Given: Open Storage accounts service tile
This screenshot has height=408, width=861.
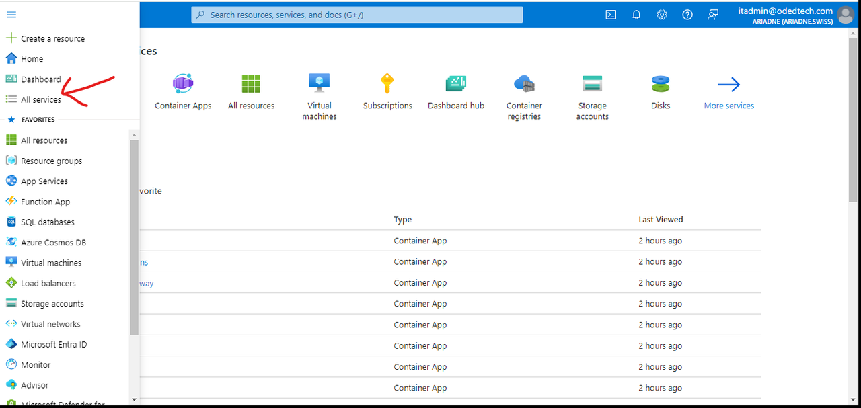Looking at the screenshot, I should 593,97.
